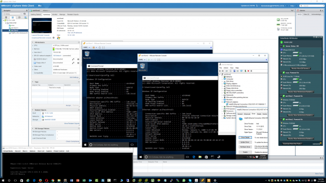Expand the CPU hardware row
The image size is (326, 183).
33,46
